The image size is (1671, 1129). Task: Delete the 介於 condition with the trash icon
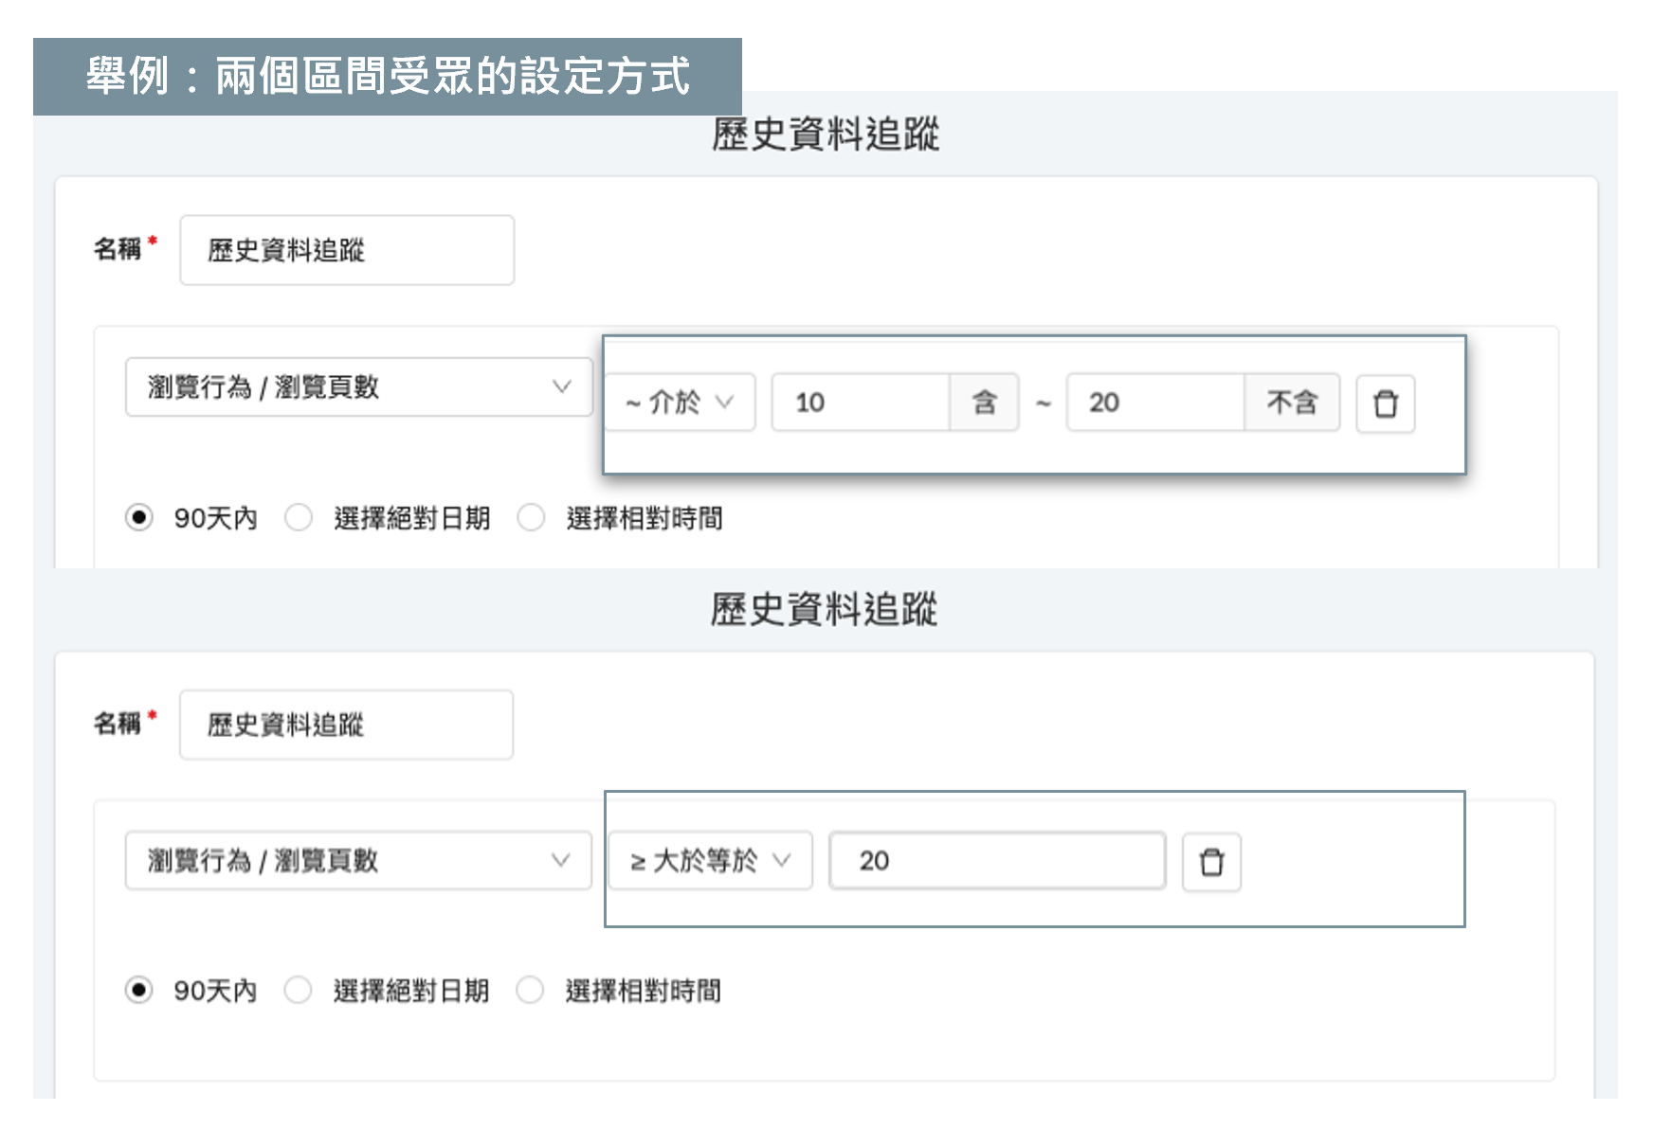[x=1387, y=403]
